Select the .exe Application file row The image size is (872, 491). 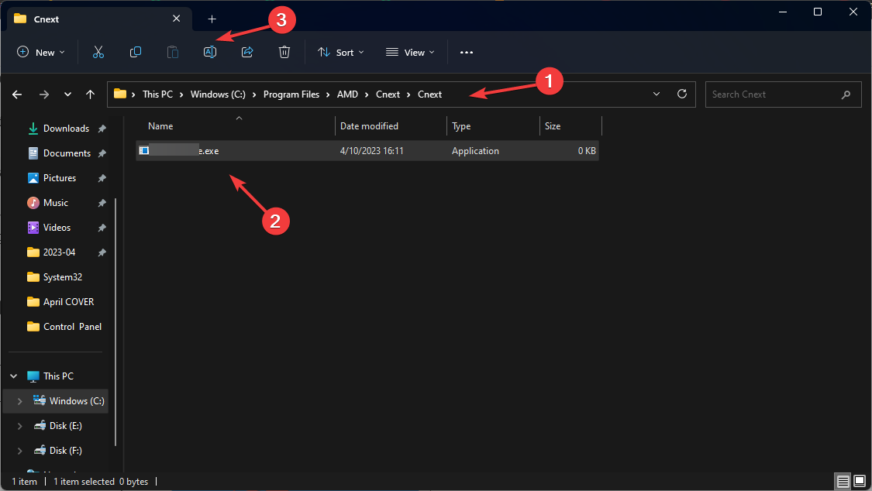click(367, 150)
